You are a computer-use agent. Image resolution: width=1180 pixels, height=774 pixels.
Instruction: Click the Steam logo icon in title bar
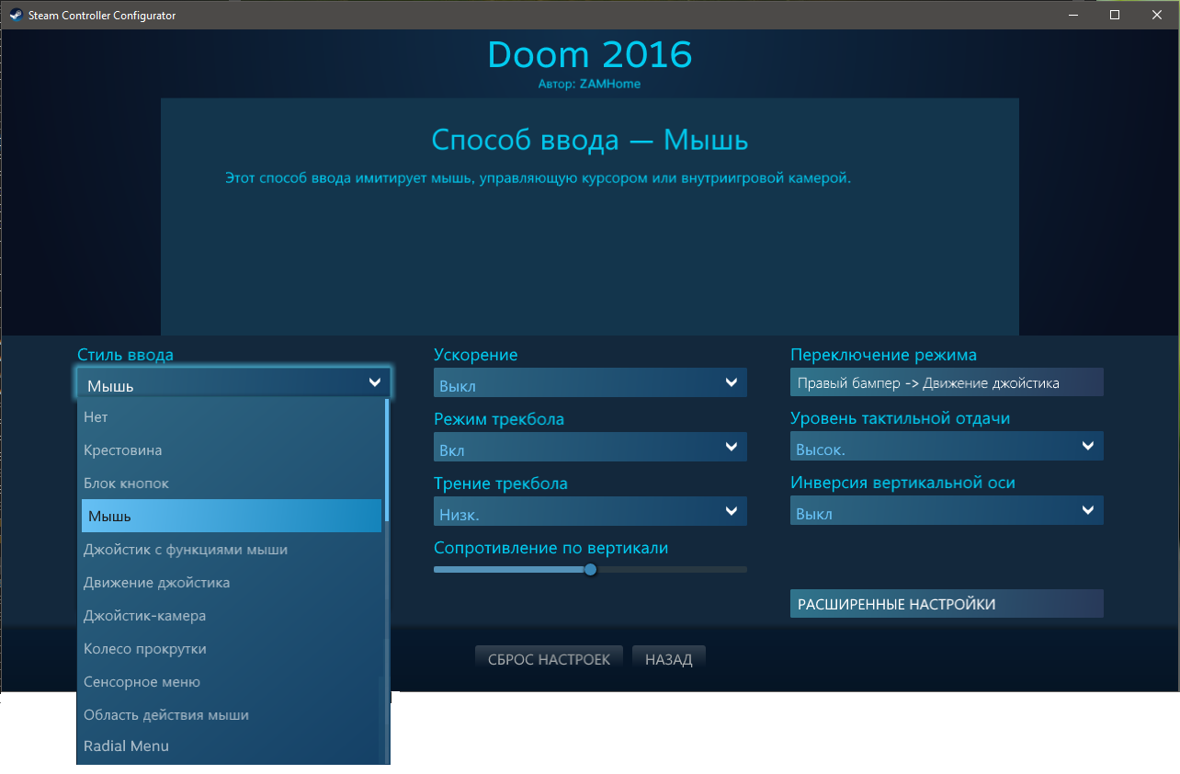[16, 16]
